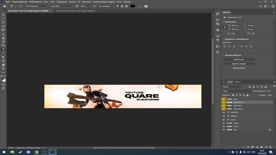Image resolution: width=276 pixels, height=155 pixels.
Task: Open the Изображение menu
Action: point(35,2)
